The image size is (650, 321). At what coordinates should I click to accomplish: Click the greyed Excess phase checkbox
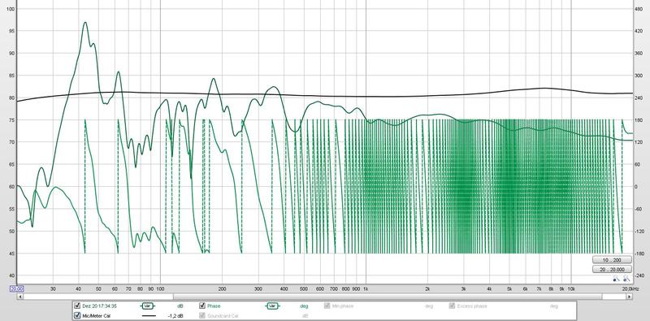(x=452, y=306)
